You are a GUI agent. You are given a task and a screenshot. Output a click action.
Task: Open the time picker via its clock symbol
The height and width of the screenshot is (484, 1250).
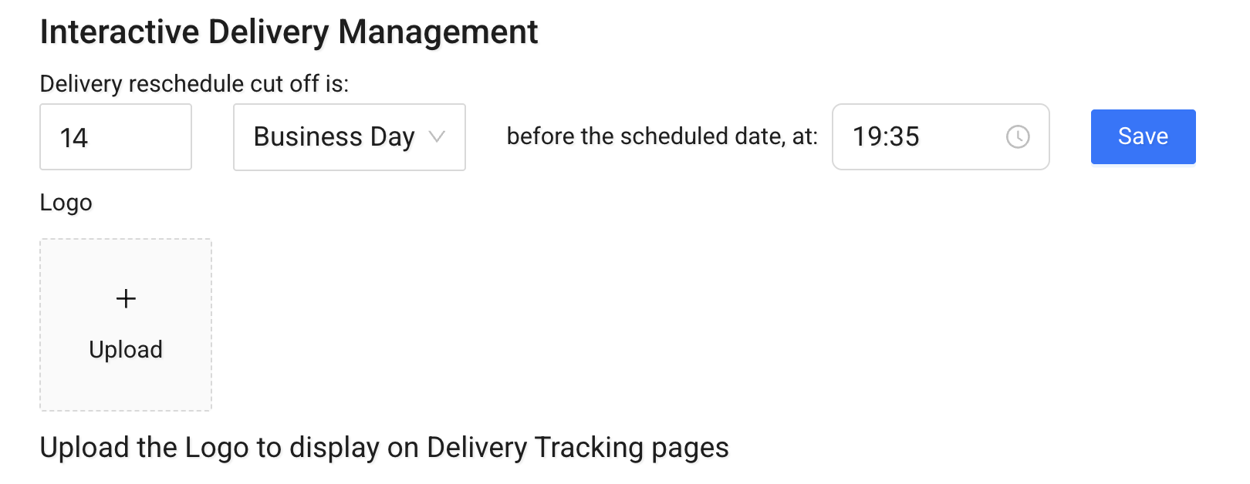point(1019,137)
